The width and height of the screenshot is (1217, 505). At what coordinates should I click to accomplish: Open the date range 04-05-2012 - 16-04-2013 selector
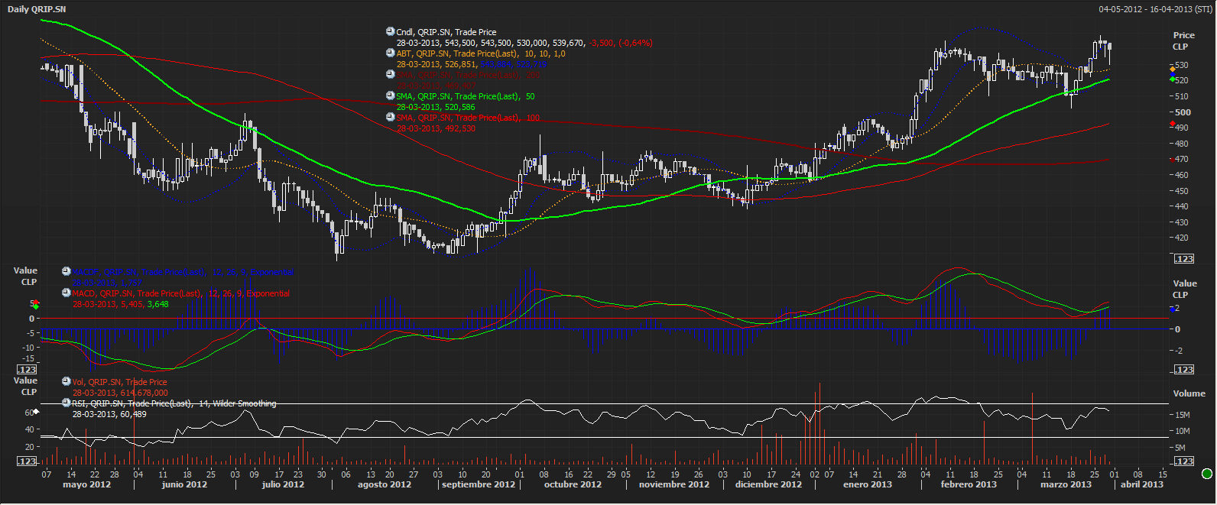pos(1155,9)
